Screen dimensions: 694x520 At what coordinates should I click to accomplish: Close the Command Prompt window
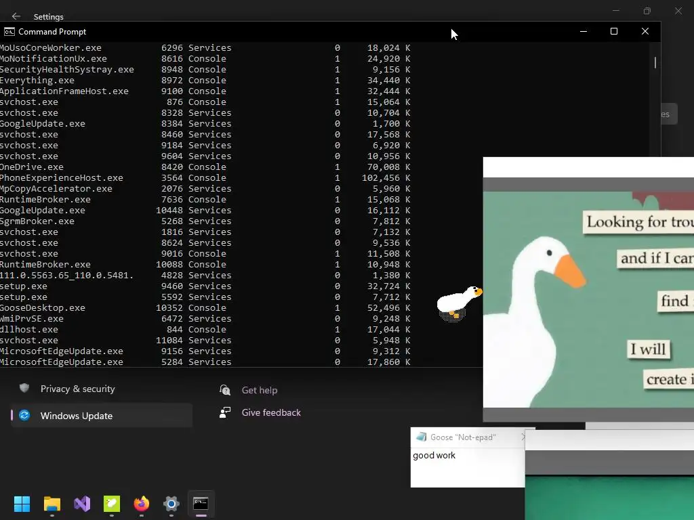click(645, 31)
